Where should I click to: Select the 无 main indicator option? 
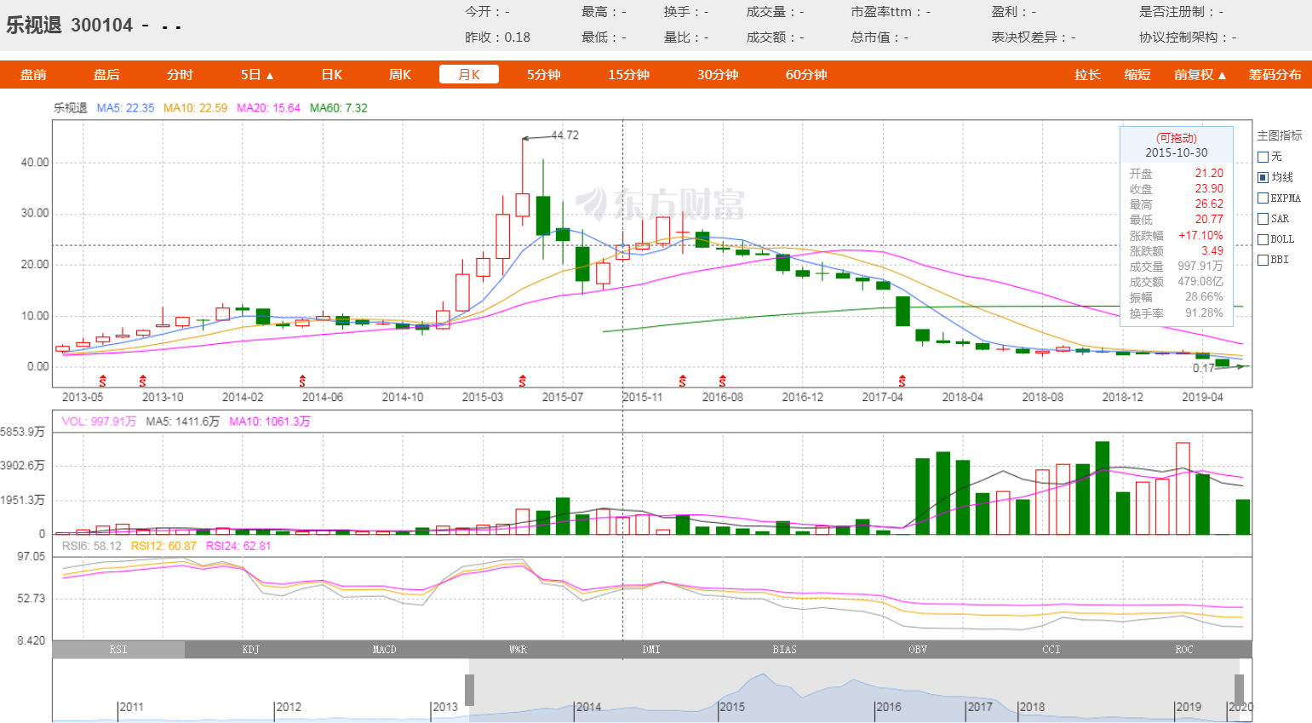coord(1263,157)
